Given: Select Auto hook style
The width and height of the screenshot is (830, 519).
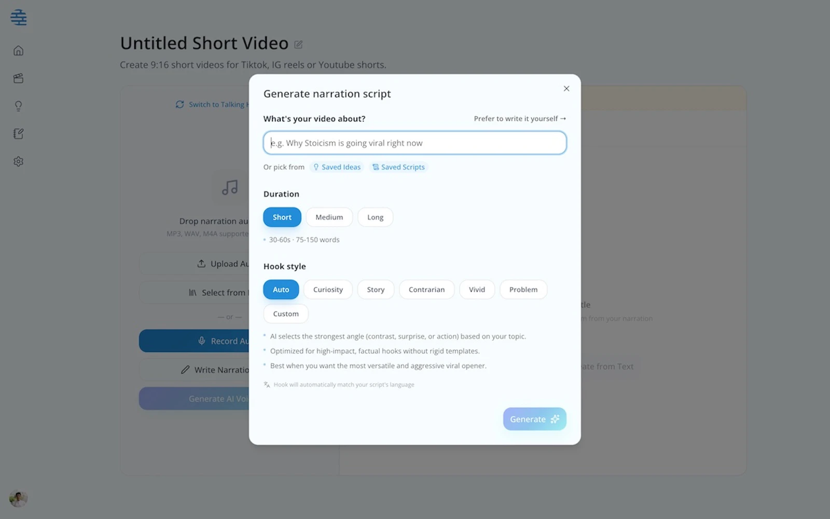Looking at the screenshot, I should (281, 290).
